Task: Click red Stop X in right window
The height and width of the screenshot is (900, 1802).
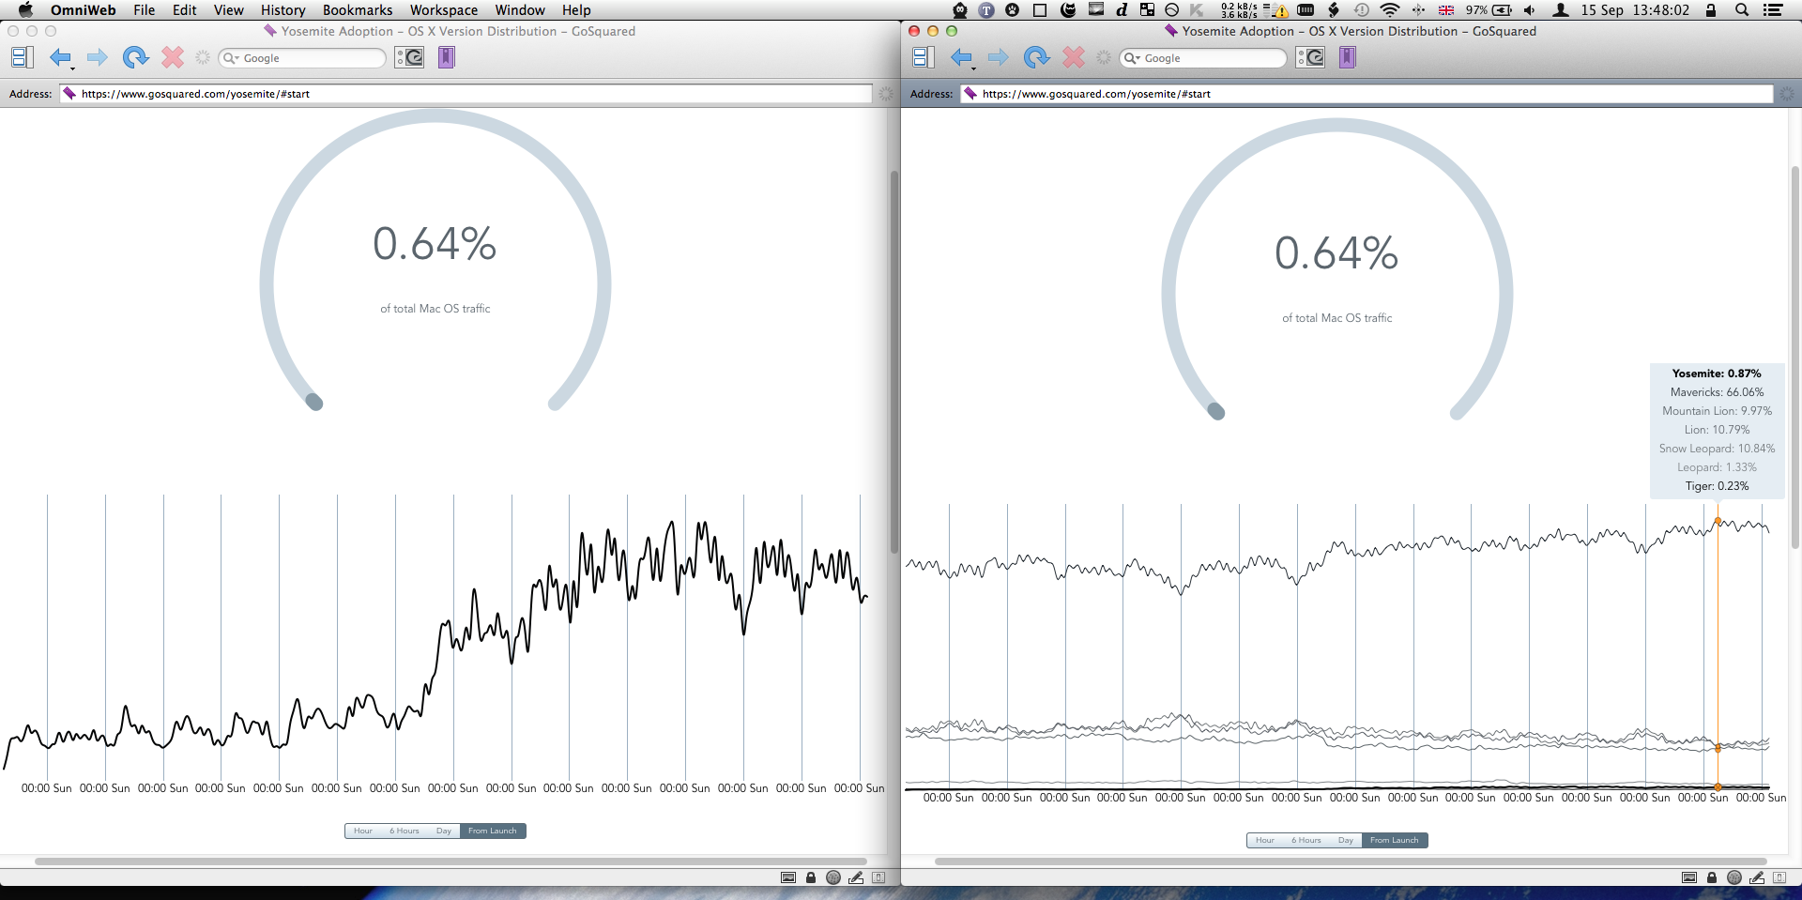Action: tap(1074, 57)
